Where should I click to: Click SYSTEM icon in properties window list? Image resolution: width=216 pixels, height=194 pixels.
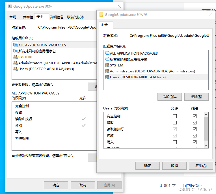click(x=16, y=57)
